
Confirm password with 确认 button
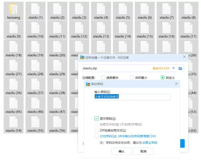(x=121, y=151)
